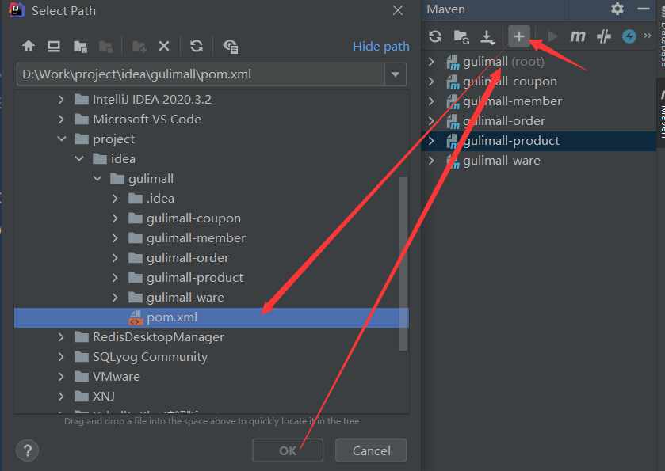
Task: Expand gulimall-coupon Maven node
Action: point(431,82)
